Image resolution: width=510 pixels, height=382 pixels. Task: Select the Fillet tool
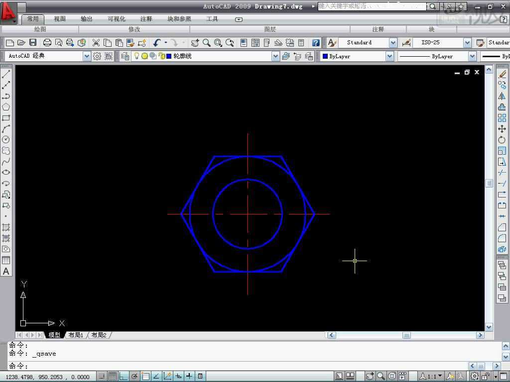[502, 238]
